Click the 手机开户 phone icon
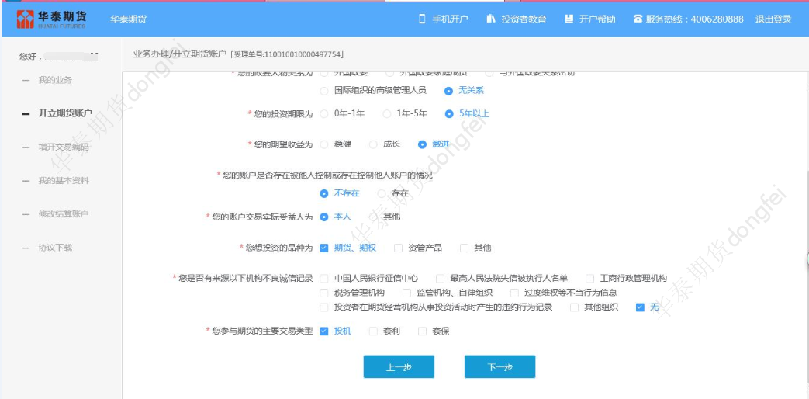 point(423,19)
